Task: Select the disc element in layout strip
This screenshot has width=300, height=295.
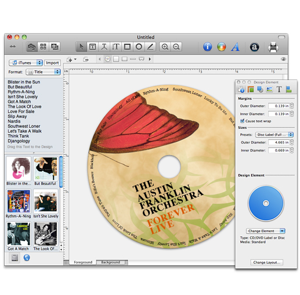Action: [x=108, y=59]
